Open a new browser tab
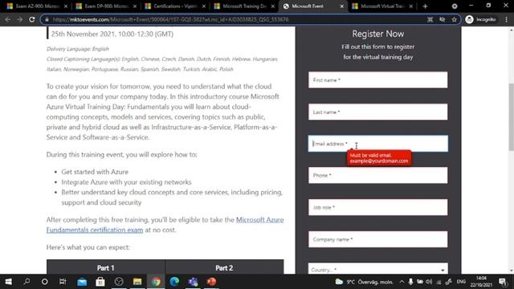This screenshot has width=514, height=289. [x=425, y=6]
